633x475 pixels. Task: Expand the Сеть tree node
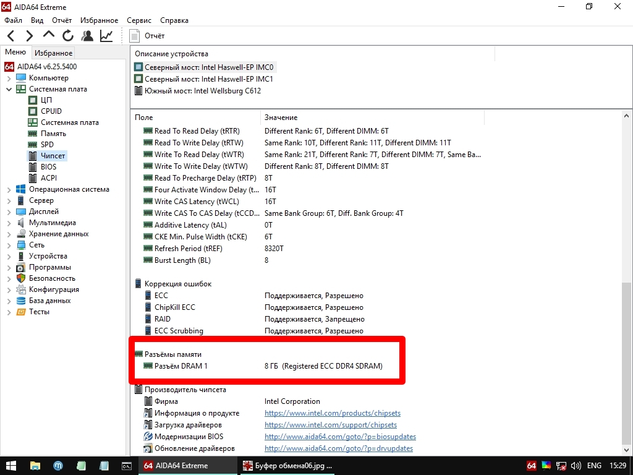click(x=9, y=245)
